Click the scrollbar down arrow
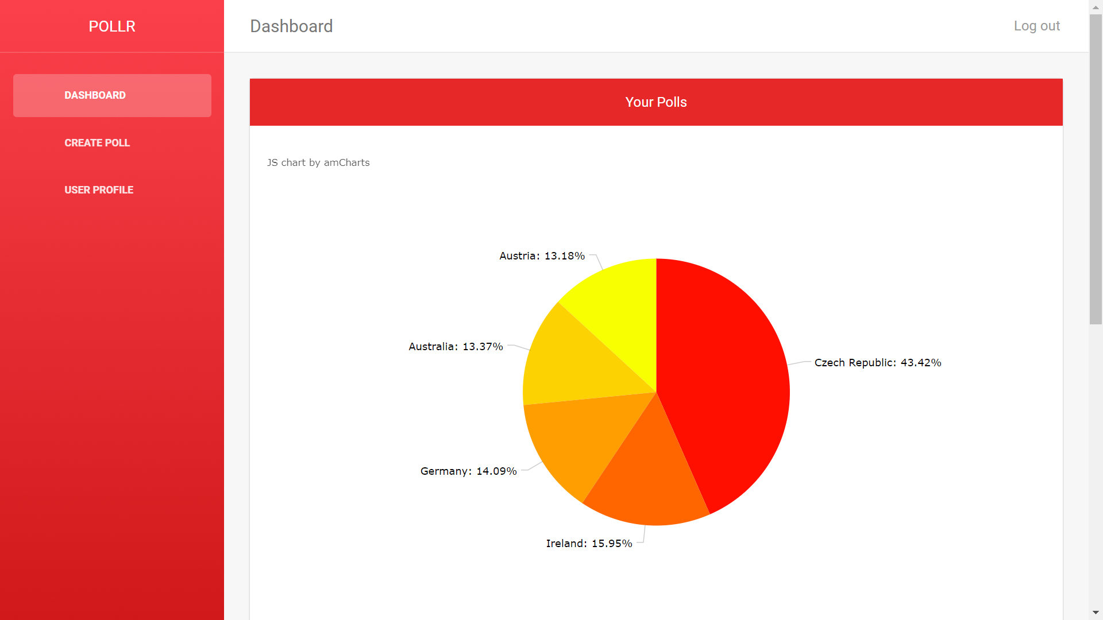Viewport: 1103px width, 620px height. coord(1096,613)
